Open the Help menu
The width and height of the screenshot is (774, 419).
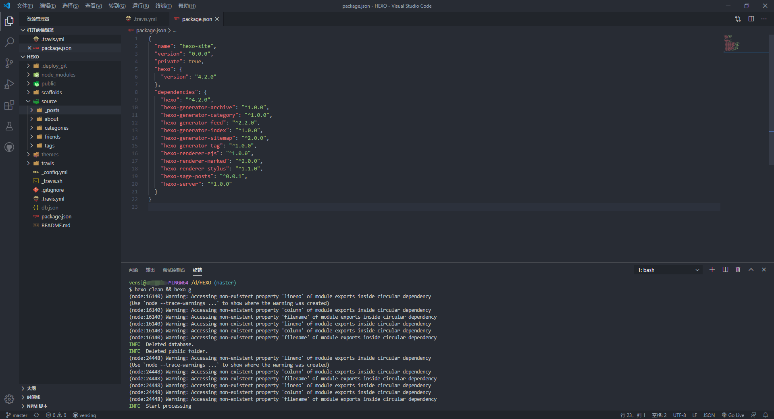coord(187,6)
